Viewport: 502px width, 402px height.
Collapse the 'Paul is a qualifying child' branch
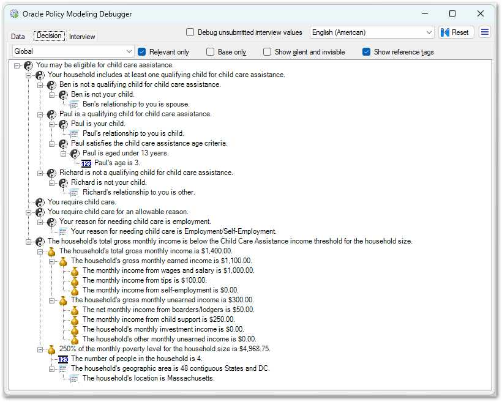pyautogui.click(x=40, y=114)
